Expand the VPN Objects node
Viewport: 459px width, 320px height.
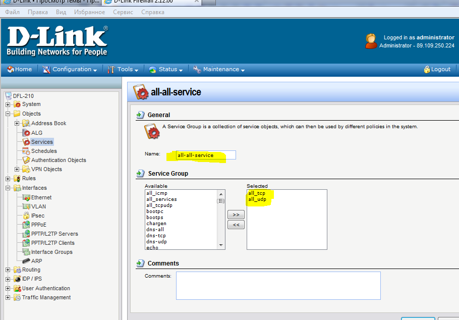click(17, 170)
